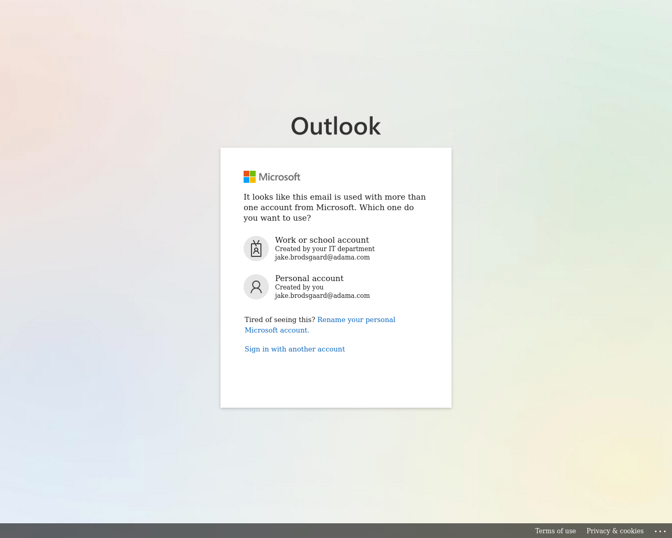Click the 'Created by your IT department' text

325,249
